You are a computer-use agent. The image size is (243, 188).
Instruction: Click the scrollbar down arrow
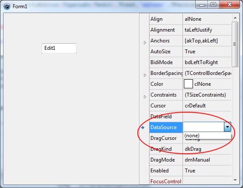click(x=235, y=180)
